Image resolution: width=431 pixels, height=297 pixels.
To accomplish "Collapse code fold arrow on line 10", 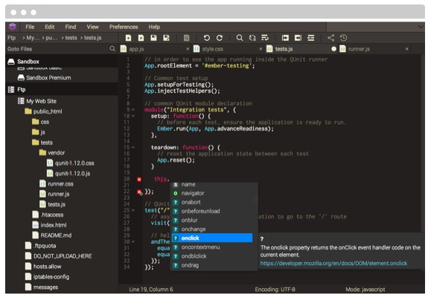I will pos(133,116).
